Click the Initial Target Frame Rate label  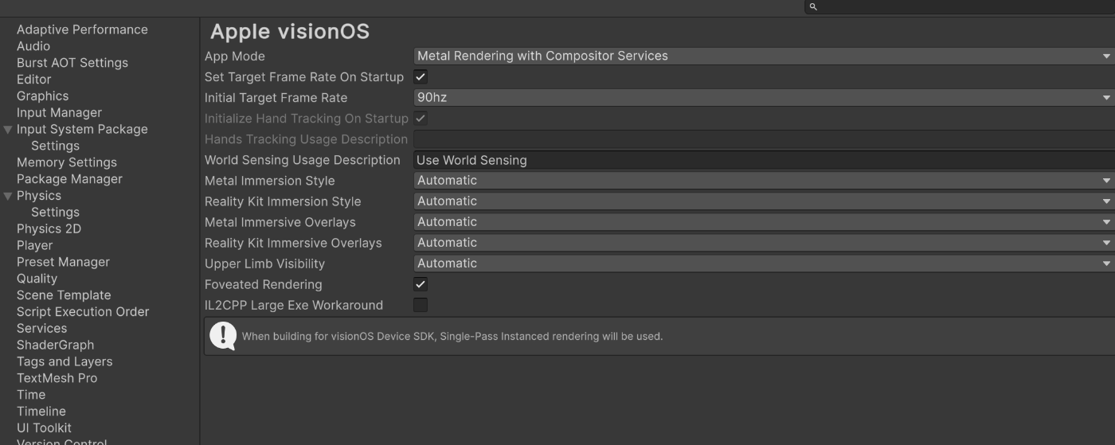(x=276, y=98)
